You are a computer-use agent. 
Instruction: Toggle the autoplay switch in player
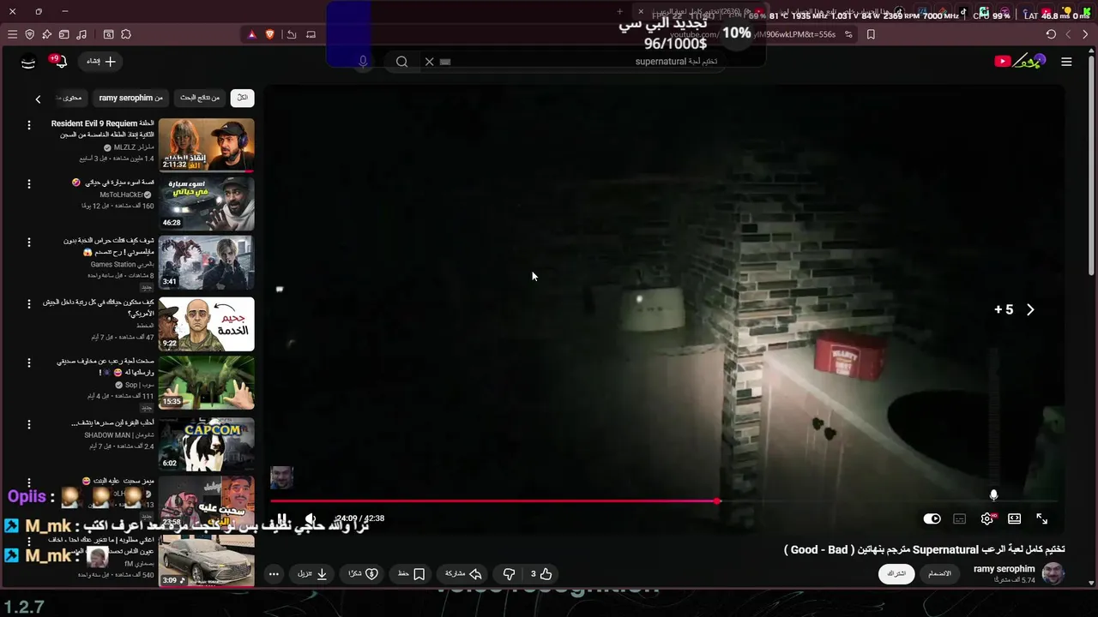932,518
